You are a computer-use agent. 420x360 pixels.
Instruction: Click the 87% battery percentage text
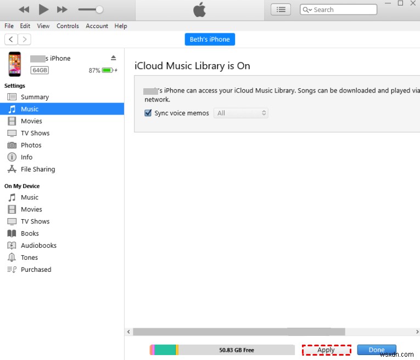click(x=94, y=70)
